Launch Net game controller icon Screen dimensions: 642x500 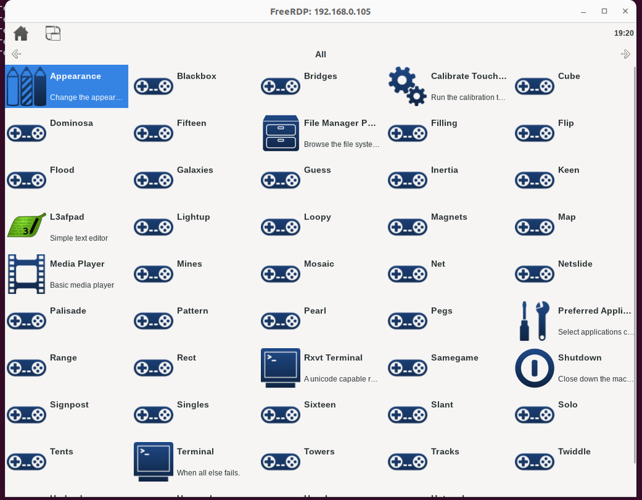pyautogui.click(x=407, y=273)
